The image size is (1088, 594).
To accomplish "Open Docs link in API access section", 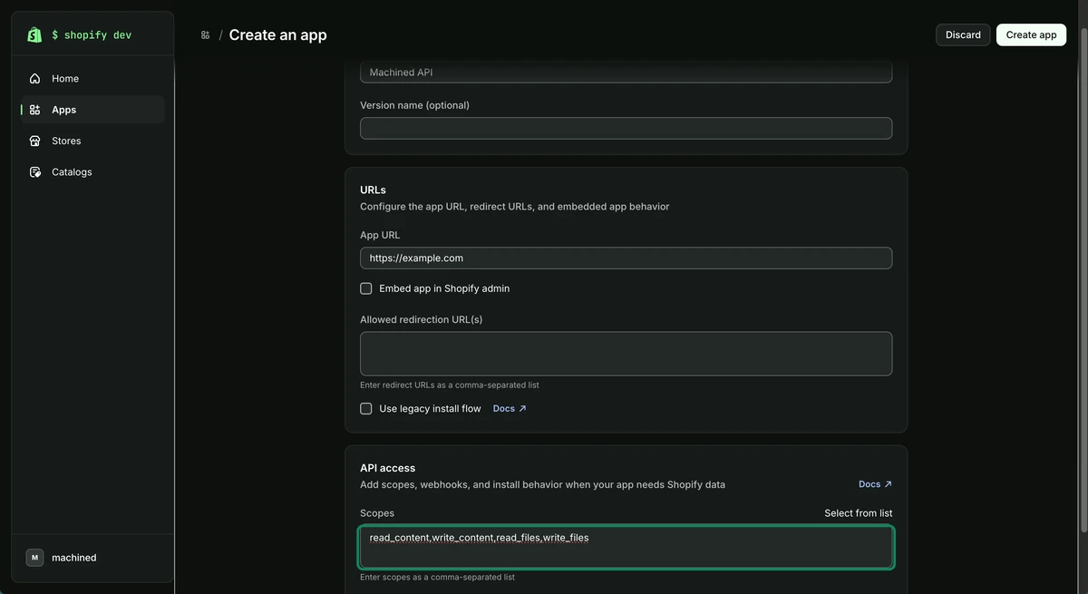I will point(875,484).
